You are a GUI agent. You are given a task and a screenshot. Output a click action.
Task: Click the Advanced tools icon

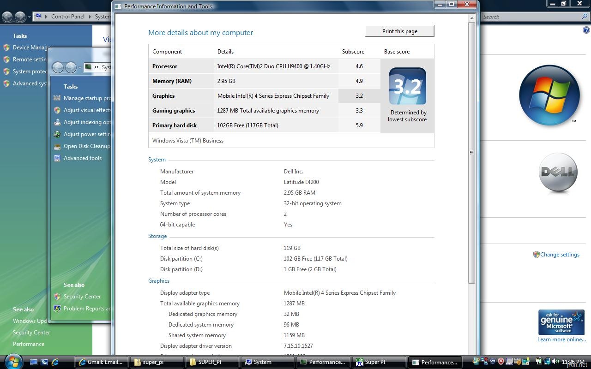[57, 158]
